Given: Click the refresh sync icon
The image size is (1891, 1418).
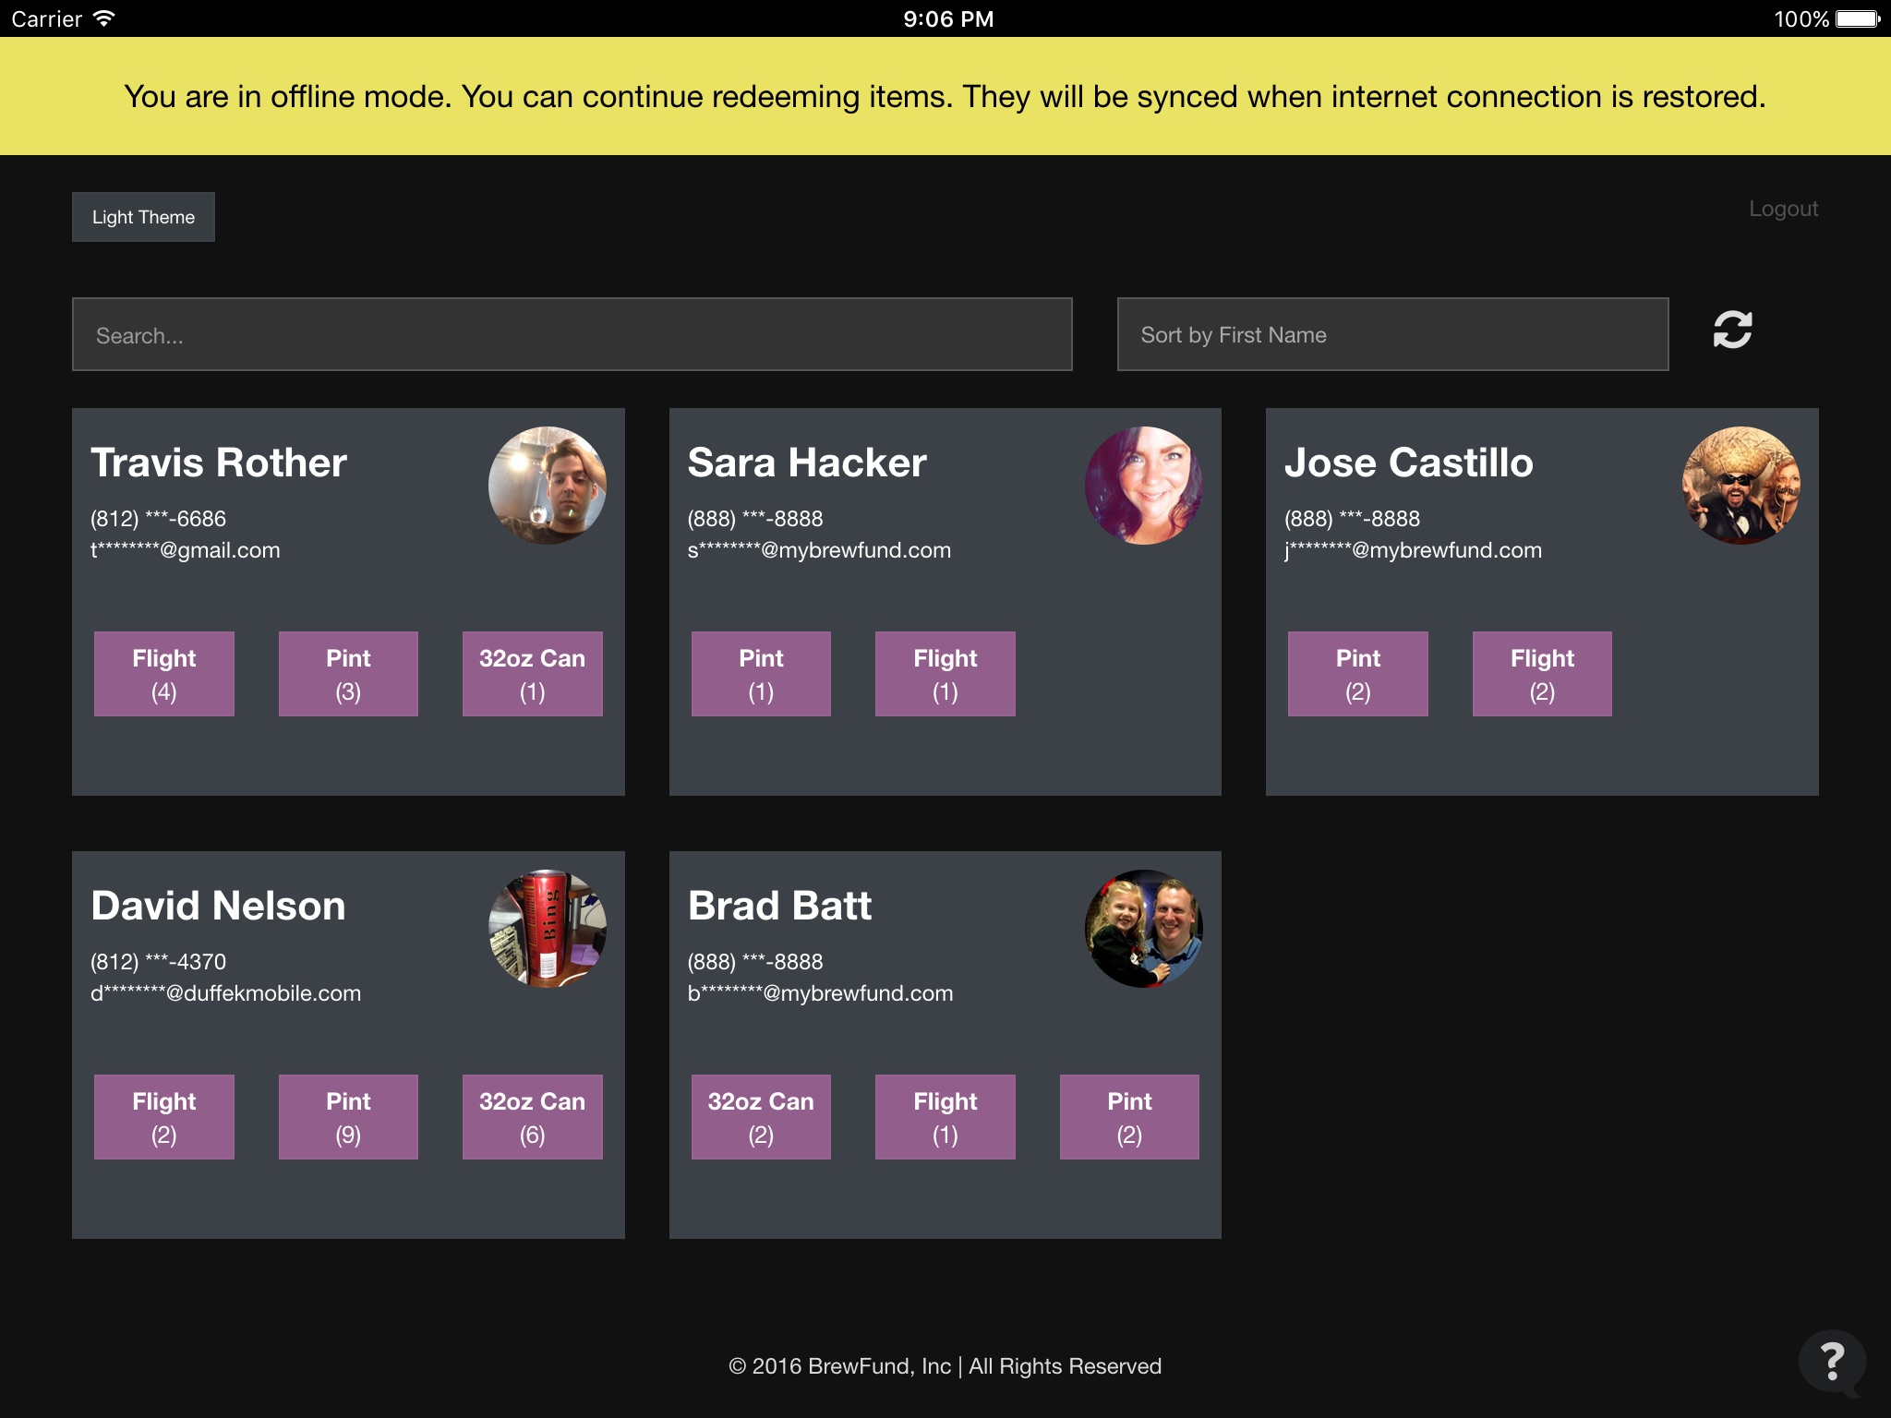Looking at the screenshot, I should coord(1732,330).
